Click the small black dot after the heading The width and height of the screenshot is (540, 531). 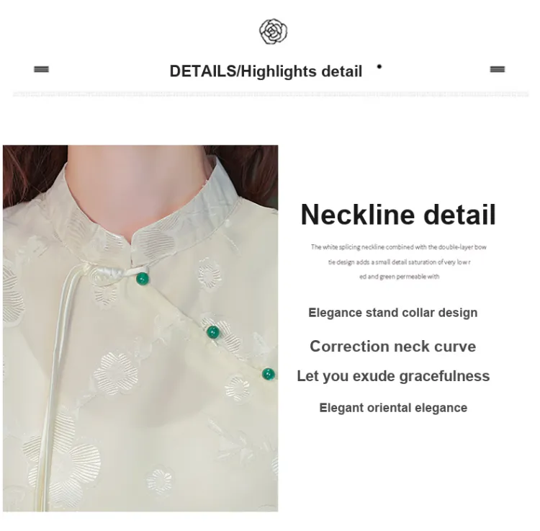[x=379, y=66]
